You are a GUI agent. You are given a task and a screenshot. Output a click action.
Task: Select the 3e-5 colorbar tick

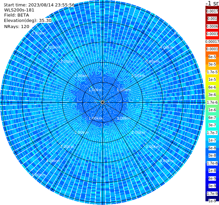(212, 64)
